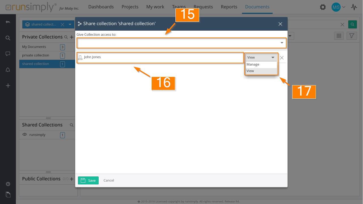Add a new private collection
Image resolution: width=363 pixels, height=204 pixels.
point(72,37)
